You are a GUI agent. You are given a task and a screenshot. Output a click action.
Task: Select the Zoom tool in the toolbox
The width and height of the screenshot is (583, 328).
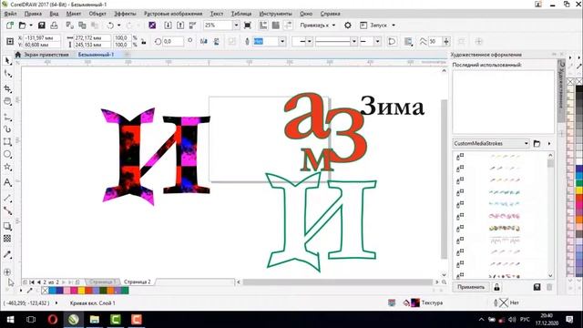(8, 101)
